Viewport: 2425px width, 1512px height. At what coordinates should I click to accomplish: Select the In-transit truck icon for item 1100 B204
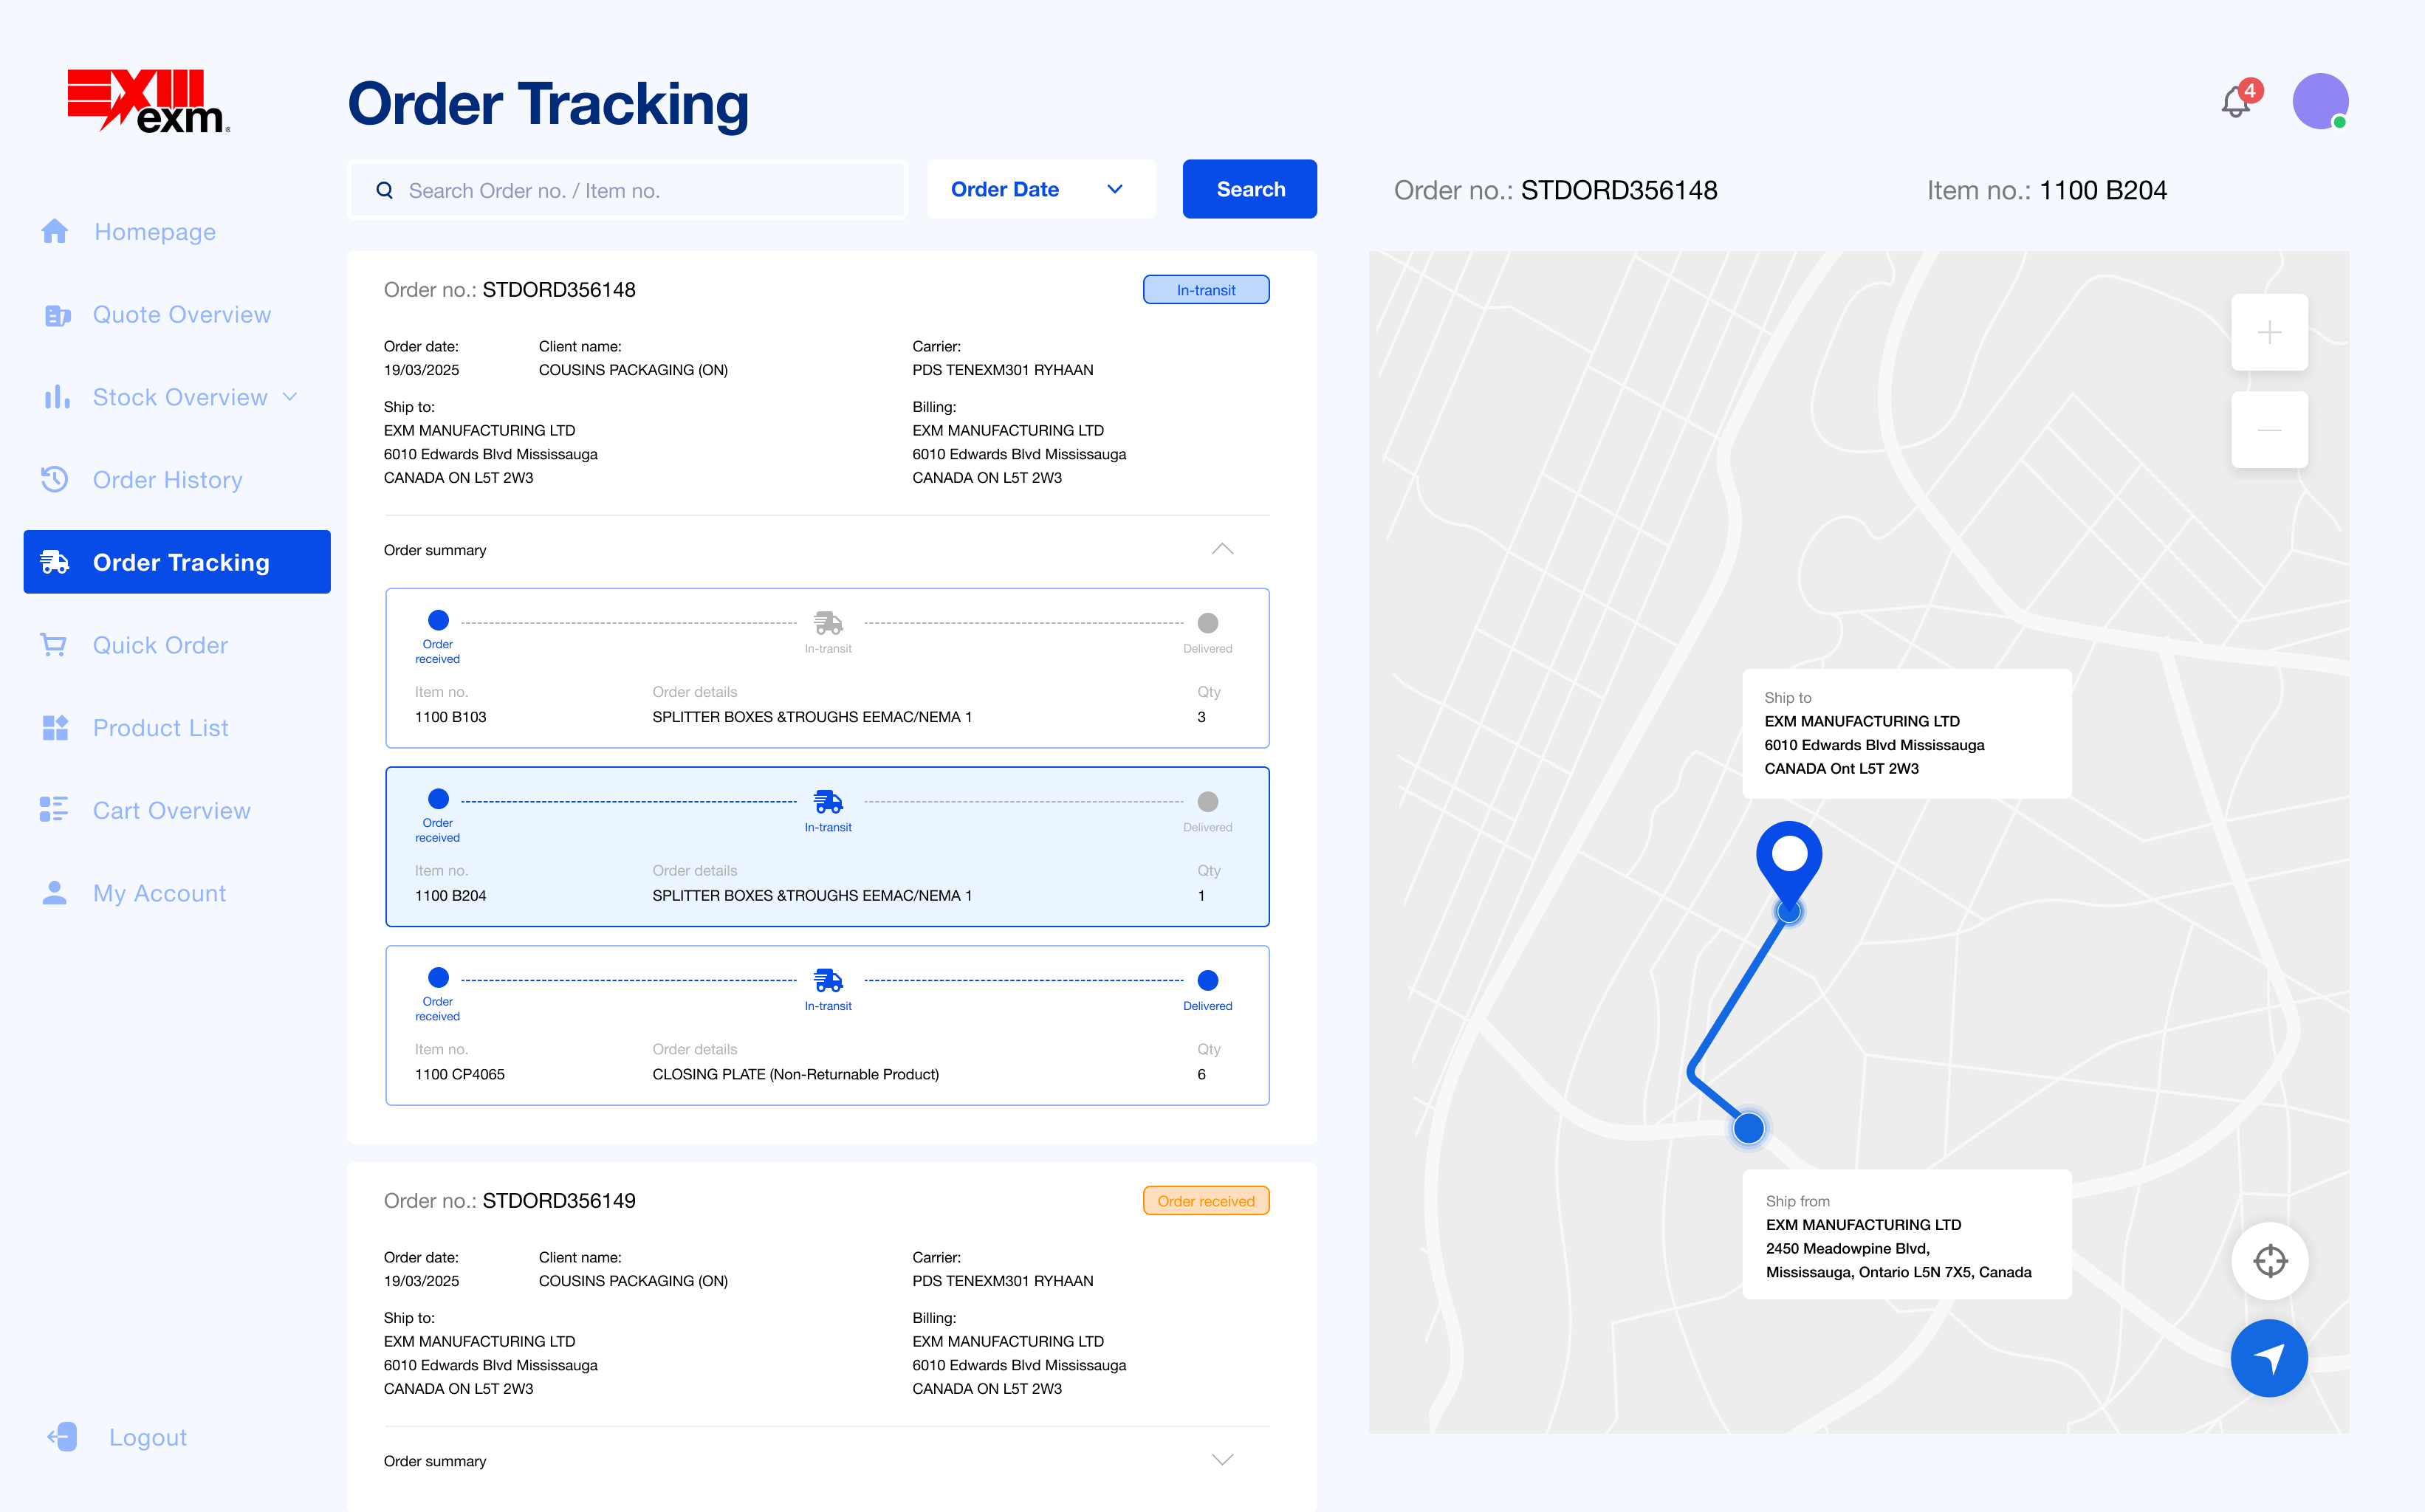(x=828, y=802)
